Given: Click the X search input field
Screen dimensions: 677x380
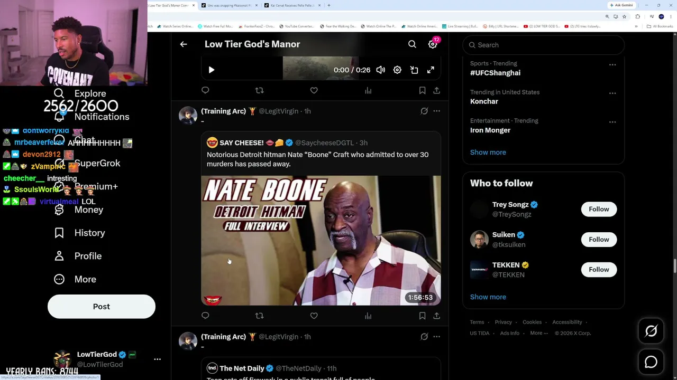Looking at the screenshot, I should pos(543,45).
